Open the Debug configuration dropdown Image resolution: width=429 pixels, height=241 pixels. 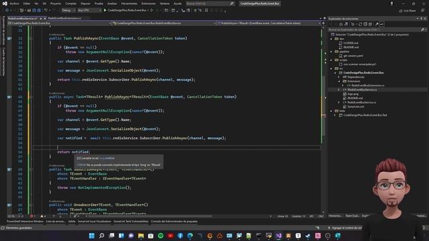click(68, 11)
